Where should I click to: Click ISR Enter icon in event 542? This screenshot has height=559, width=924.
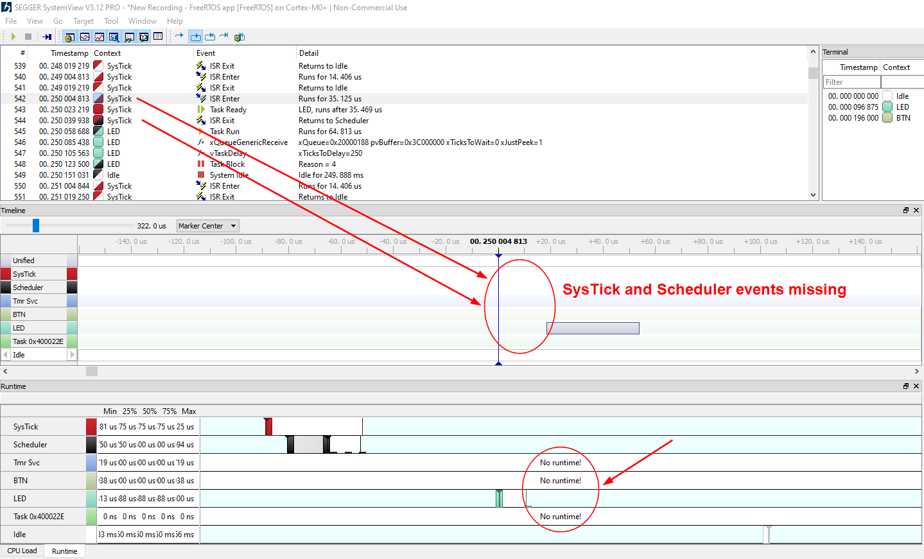201,99
